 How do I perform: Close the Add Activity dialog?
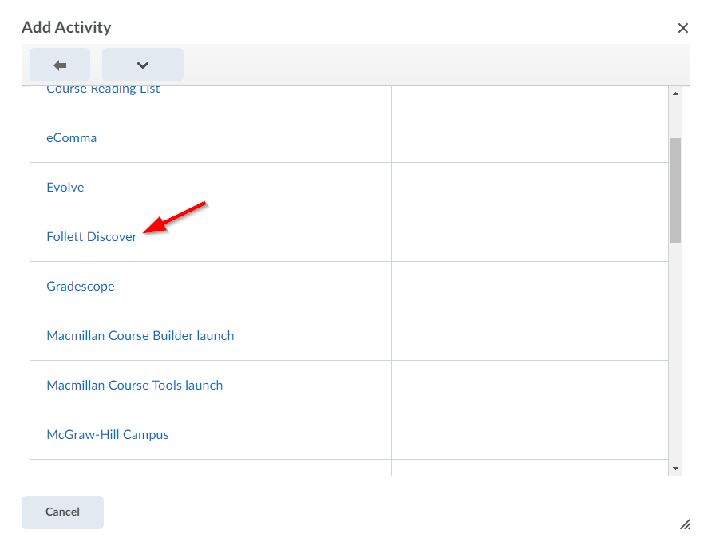coord(683,28)
